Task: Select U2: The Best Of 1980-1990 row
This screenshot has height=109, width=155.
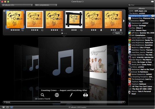Action: 142,89
